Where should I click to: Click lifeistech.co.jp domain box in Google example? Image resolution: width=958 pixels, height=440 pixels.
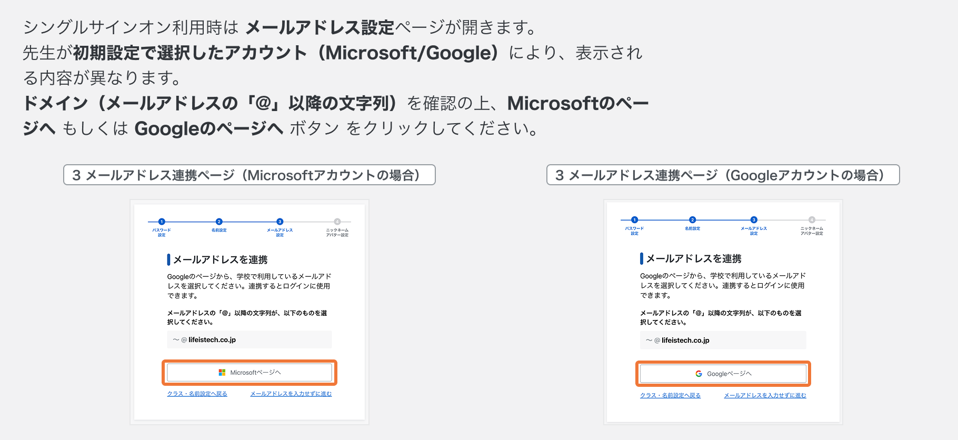723,340
